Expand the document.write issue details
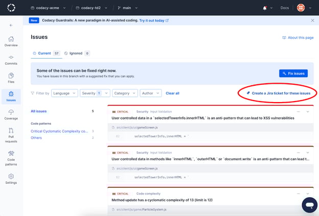The height and width of the screenshot is (216, 319). [308, 153]
